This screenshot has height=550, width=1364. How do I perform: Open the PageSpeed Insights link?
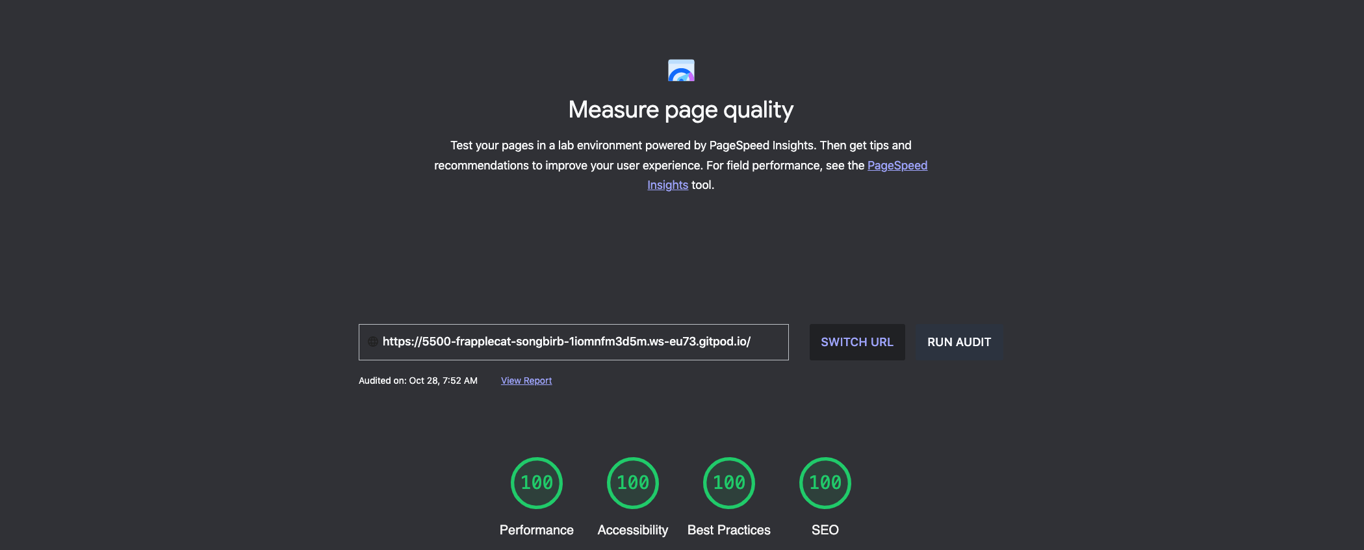(x=897, y=166)
